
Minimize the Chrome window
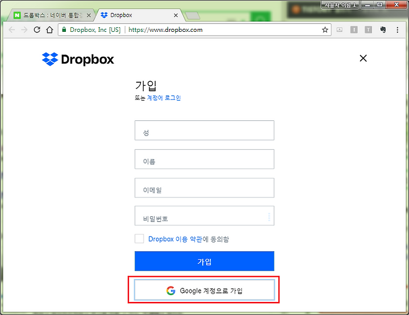(368, 5)
